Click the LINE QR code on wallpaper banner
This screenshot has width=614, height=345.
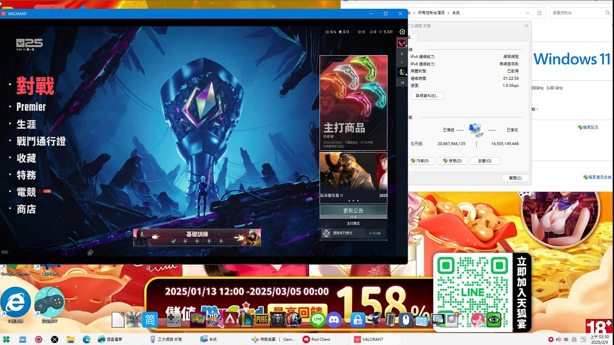tap(473, 291)
